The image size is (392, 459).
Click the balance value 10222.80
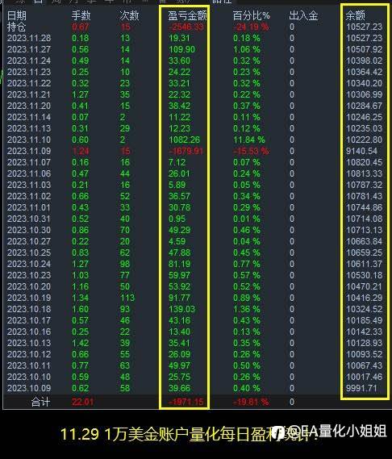(365, 140)
